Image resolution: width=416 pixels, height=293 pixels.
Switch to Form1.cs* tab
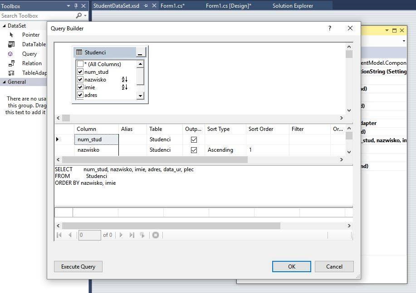[172, 6]
